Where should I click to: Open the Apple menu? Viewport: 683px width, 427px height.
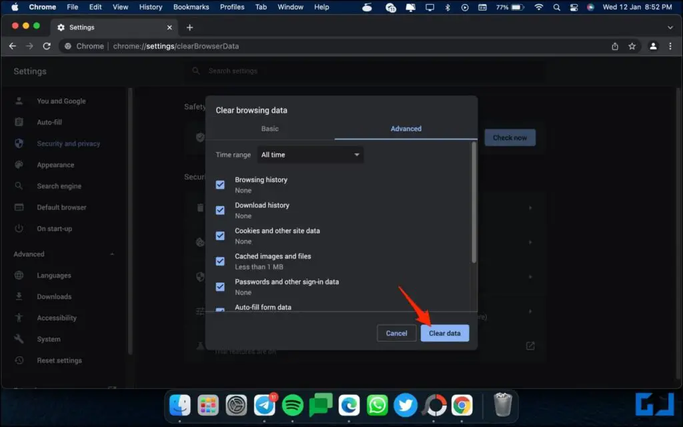[x=15, y=7]
